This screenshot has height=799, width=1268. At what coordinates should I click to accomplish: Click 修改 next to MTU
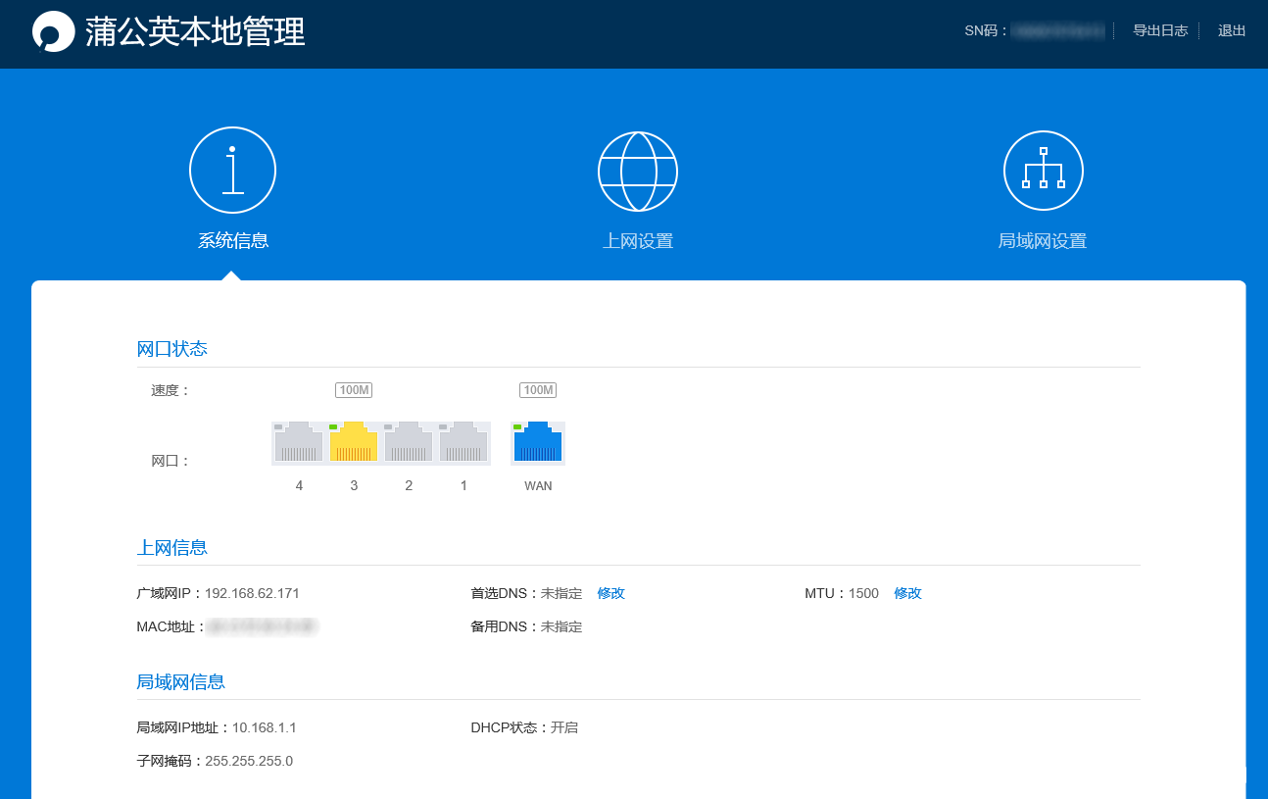pos(907,593)
